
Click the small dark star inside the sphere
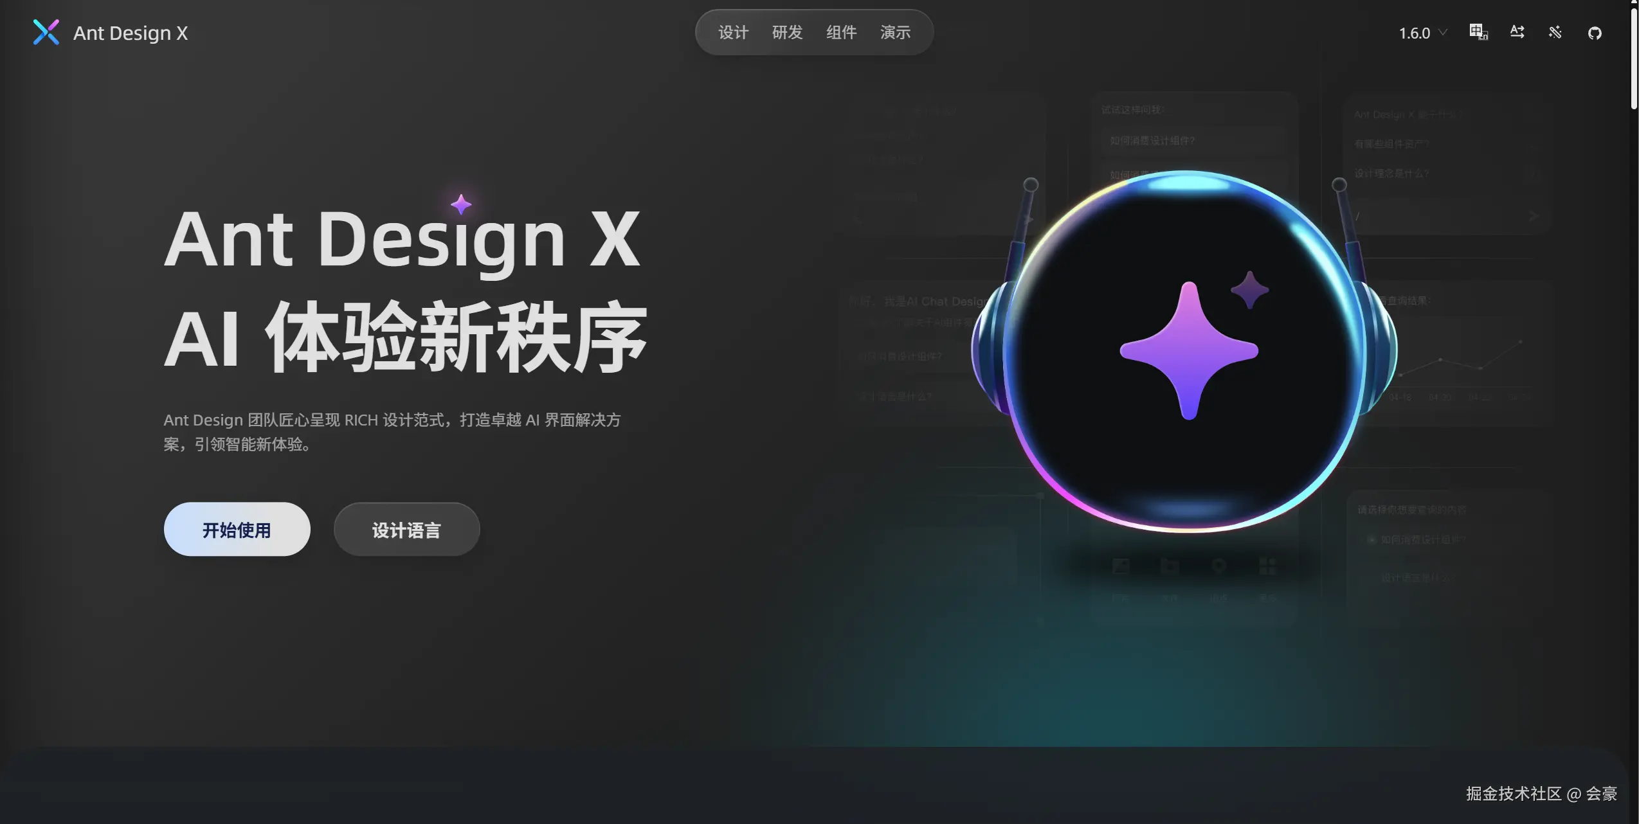click(x=1249, y=290)
